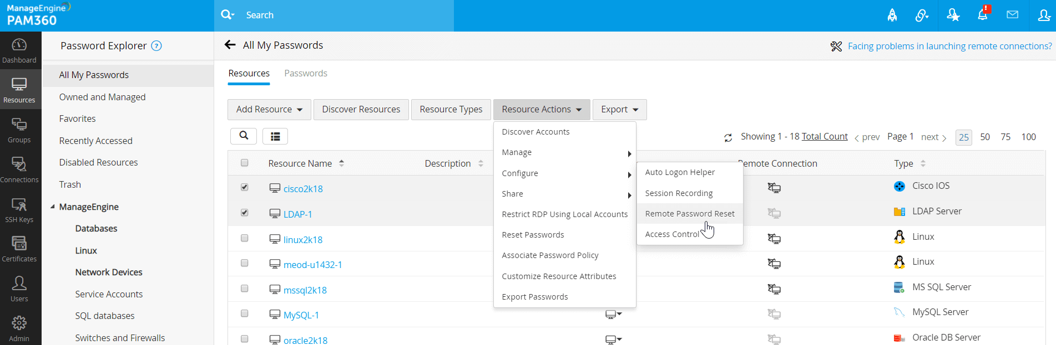Click the notifications bell icon

pyautogui.click(x=982, y=15)
